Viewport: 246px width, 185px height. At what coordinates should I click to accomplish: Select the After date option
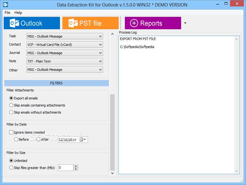pos(42,139)
